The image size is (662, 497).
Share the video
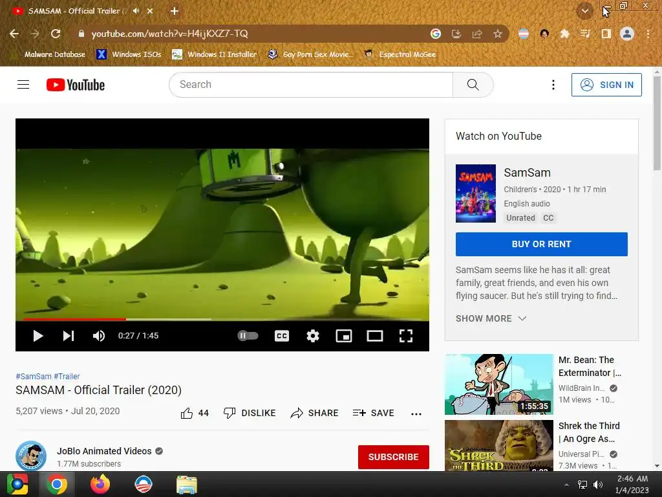pos(315,413)
